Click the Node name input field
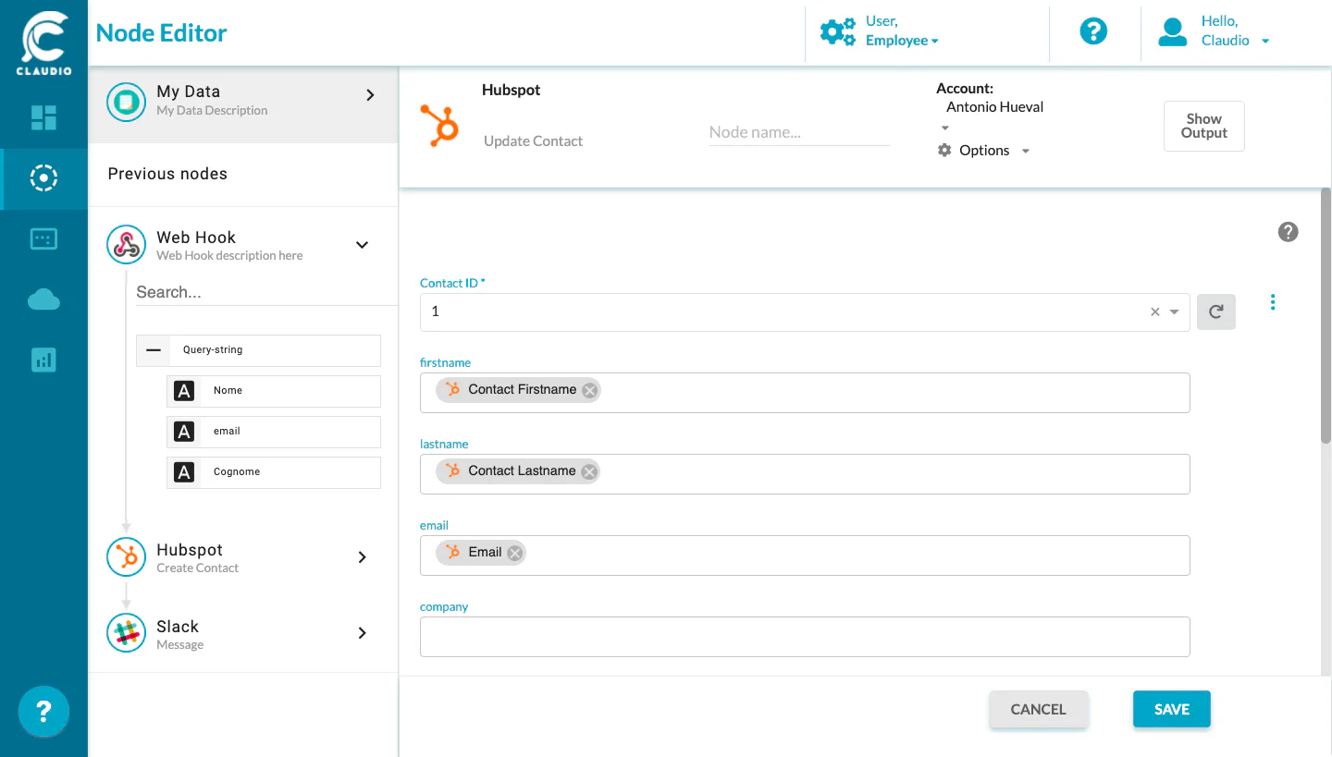 tap(799, 132)
